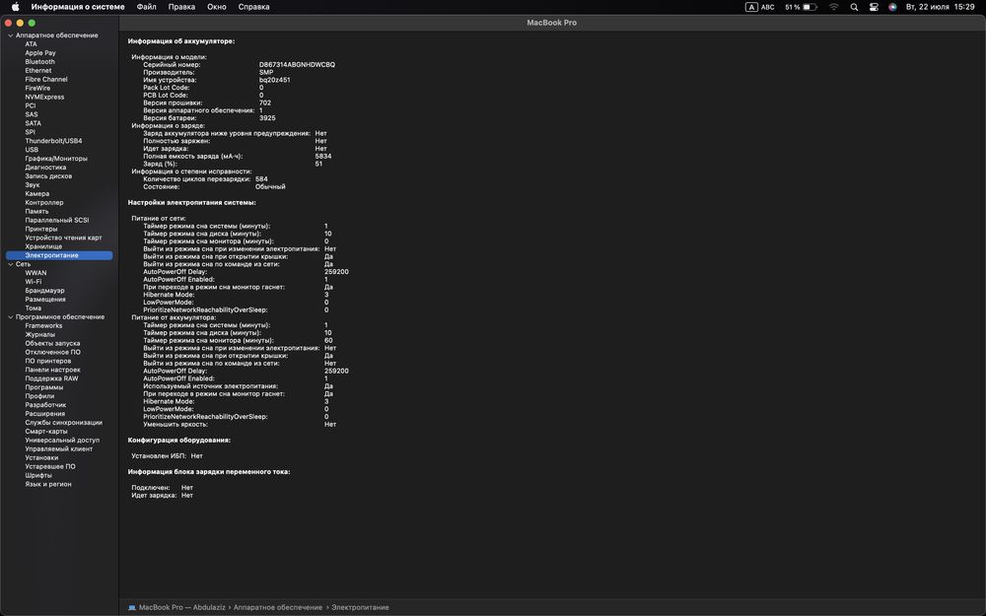Select Графика/Мониторы in the sidebar
The image size is (986, 616).
click(x=56, y=159)
